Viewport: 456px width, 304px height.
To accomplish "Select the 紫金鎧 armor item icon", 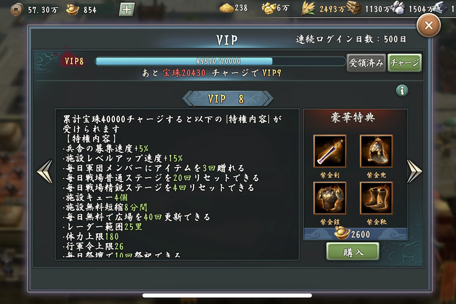I will [x=329, y=198].
